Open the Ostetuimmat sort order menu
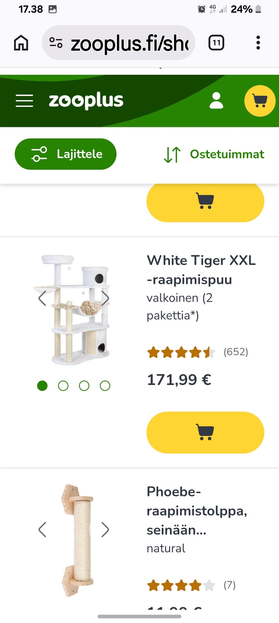Screen dimensions: 279x623 tap(214, 154)
